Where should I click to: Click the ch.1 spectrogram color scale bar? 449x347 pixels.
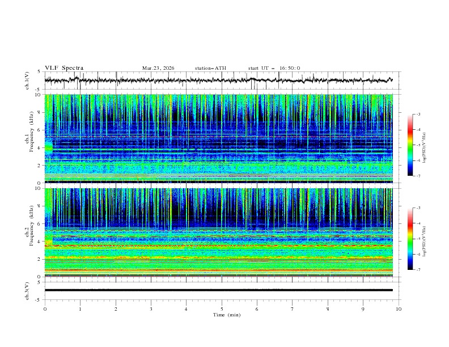(x=410, y=145)
